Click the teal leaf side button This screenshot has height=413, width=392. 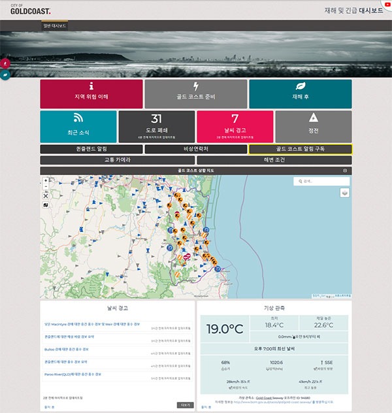click(5, 74)
